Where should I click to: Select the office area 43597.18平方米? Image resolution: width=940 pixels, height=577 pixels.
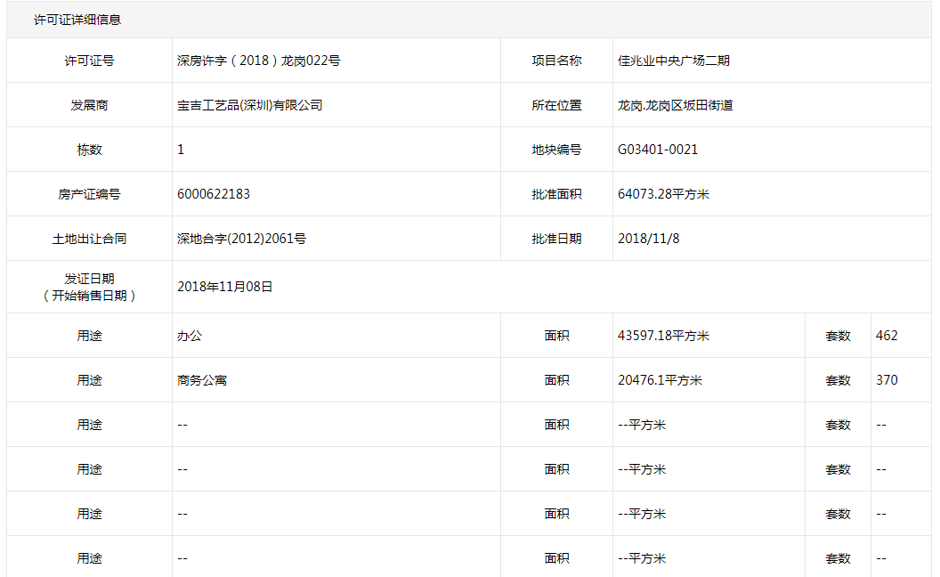[664, 336]
